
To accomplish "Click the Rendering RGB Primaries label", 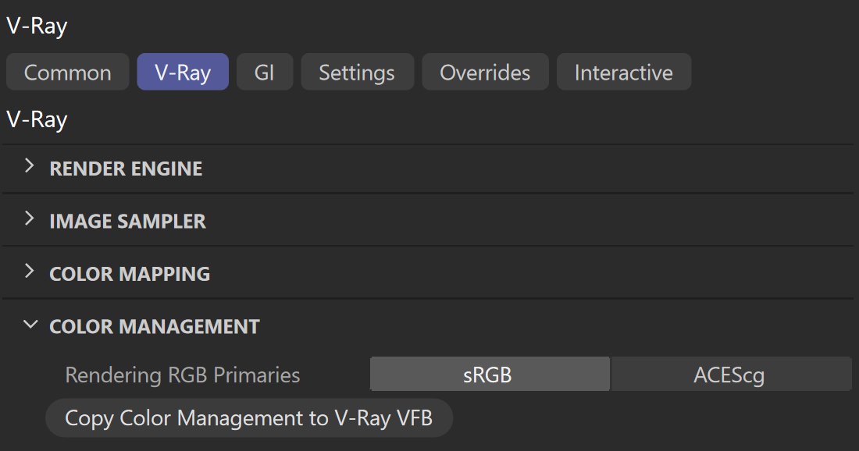I will tap(183, 375).
